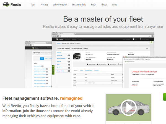Click the 'Overdue Renewal Reminder' red heading

tap(144, 72)
